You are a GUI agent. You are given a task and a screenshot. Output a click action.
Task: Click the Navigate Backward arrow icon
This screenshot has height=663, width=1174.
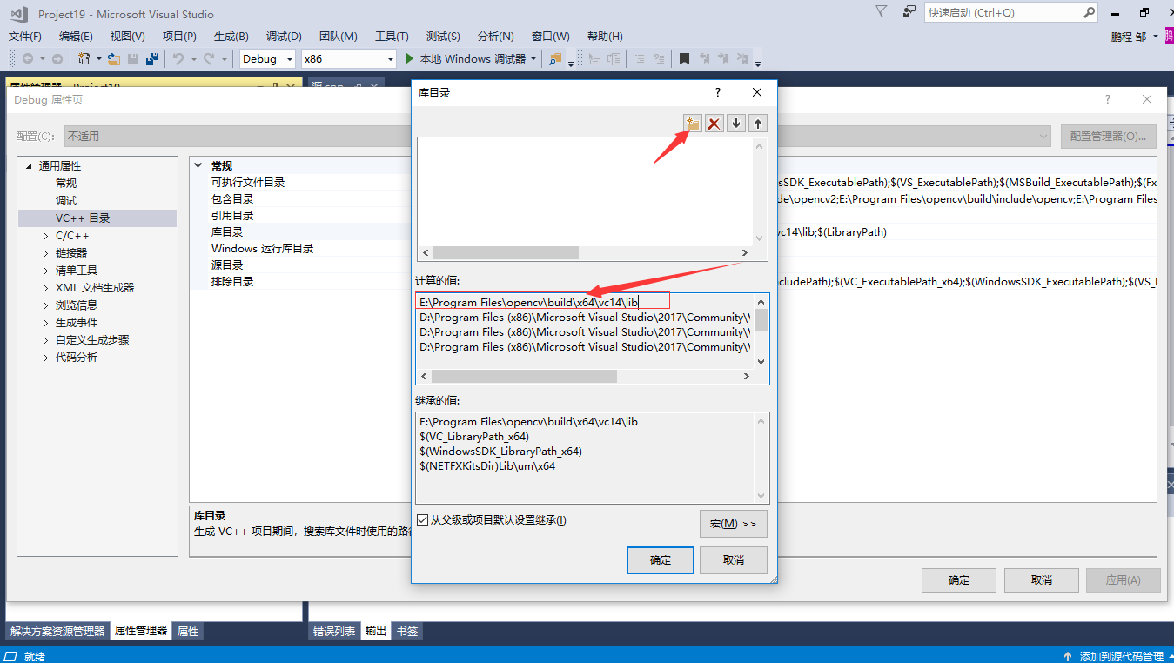[x=26, y=58]
